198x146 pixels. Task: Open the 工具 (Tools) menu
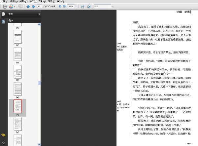[42, 1]
